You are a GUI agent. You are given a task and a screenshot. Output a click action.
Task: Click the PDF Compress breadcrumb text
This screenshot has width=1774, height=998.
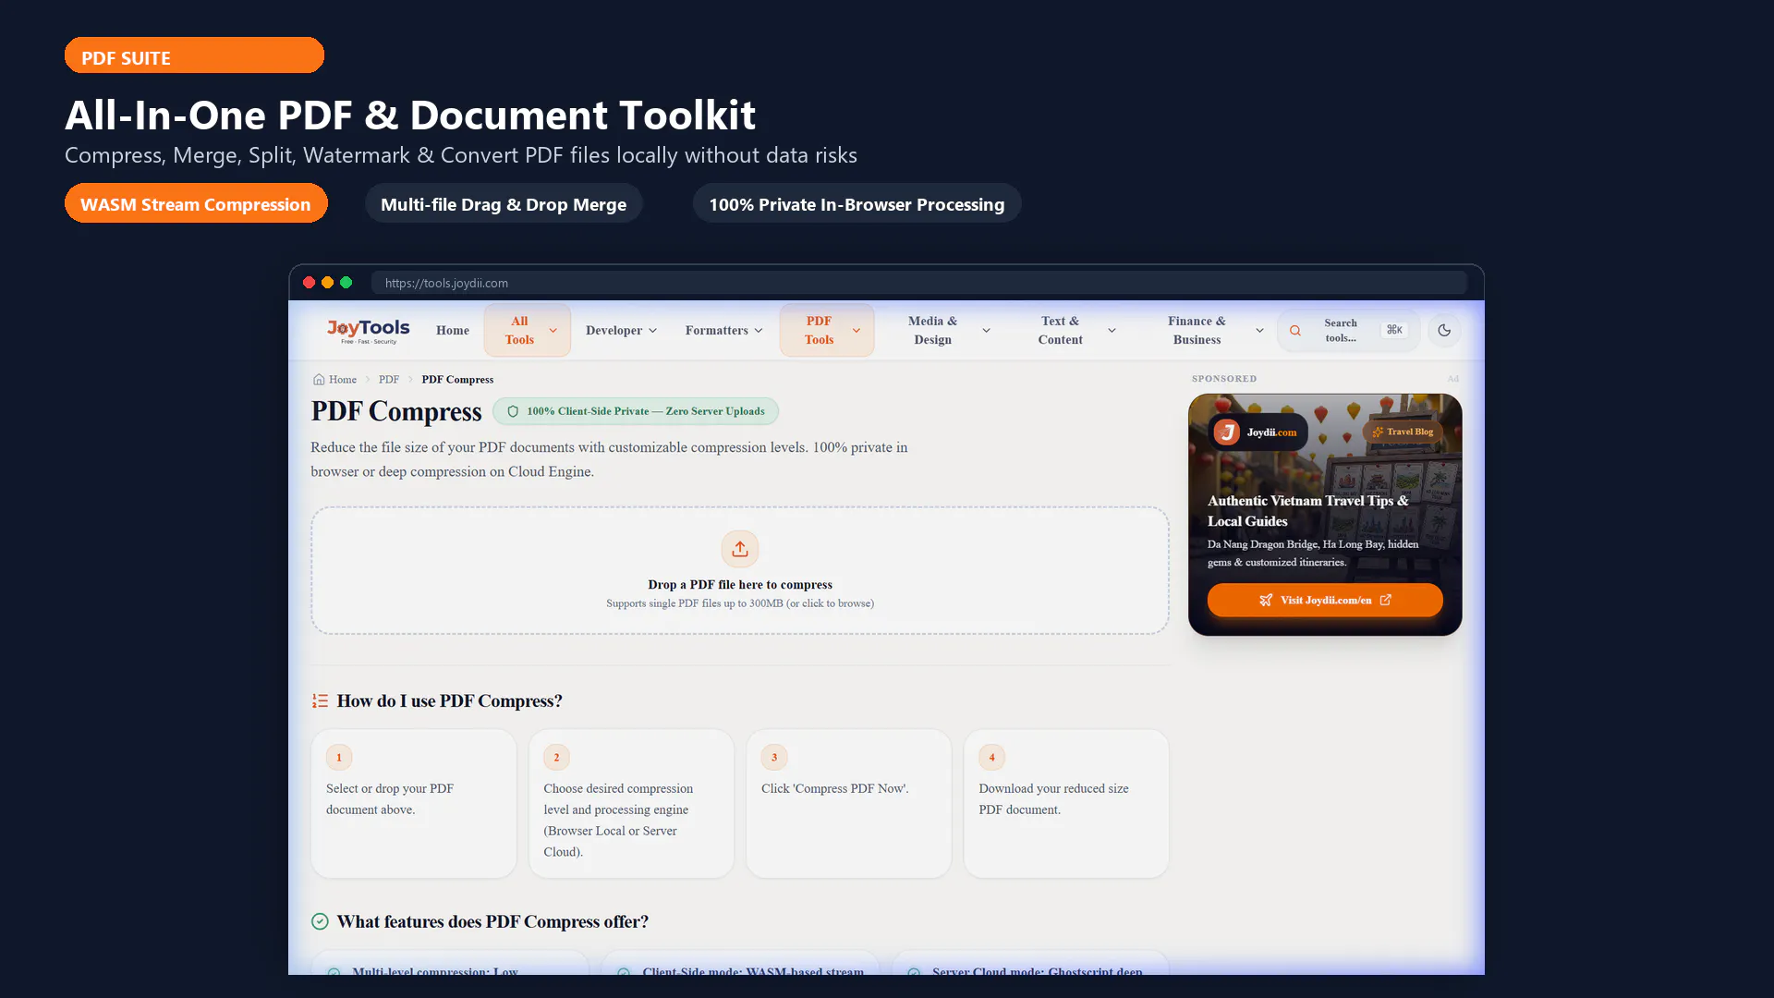point(457,380)
